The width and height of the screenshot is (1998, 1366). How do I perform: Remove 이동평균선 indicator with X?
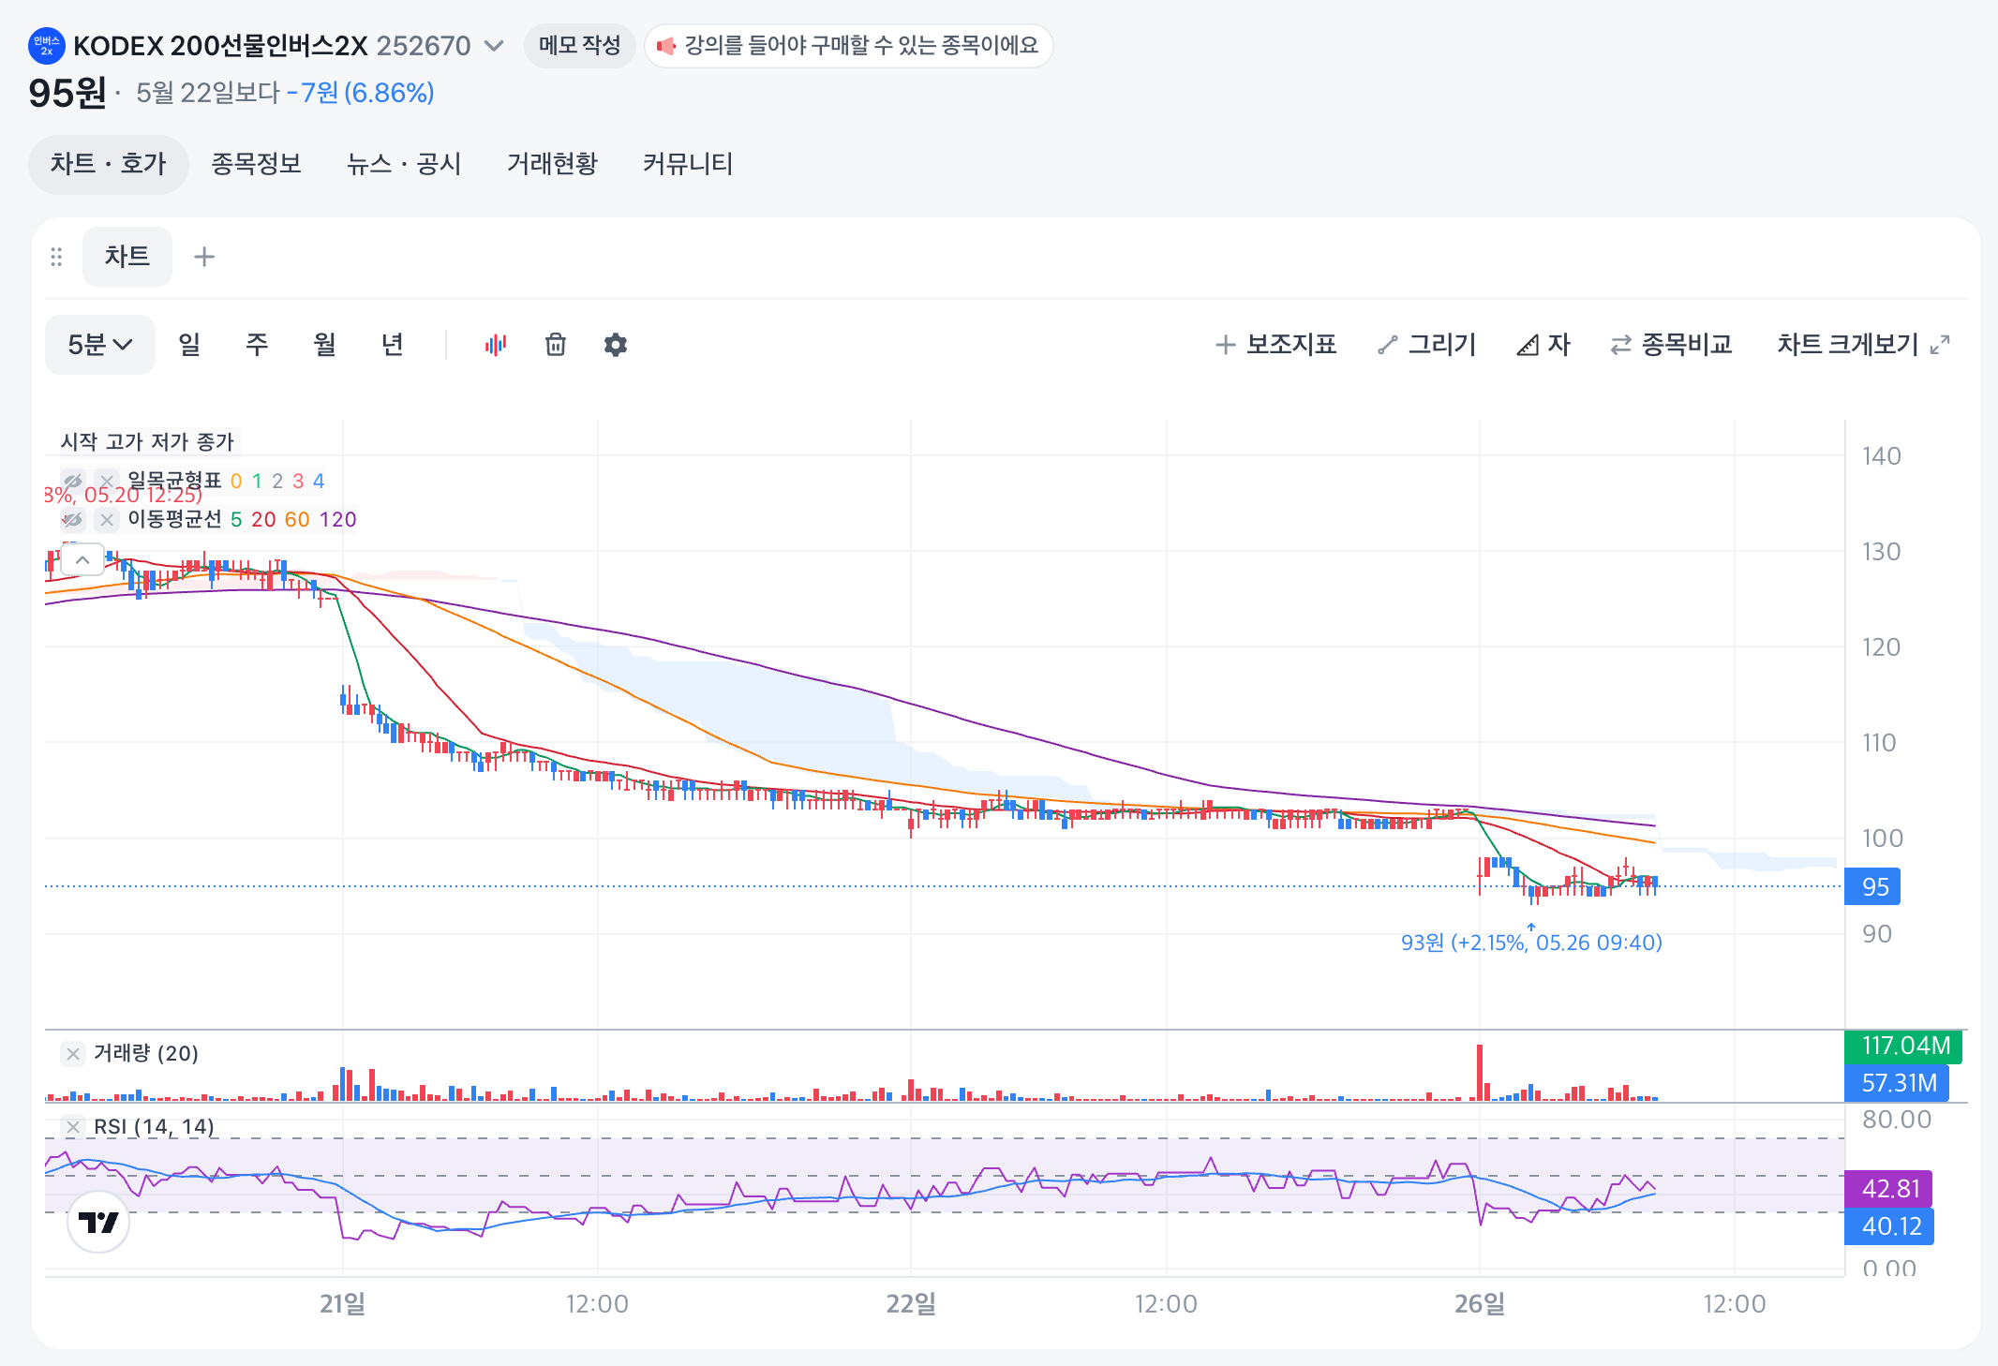[107, 519]
